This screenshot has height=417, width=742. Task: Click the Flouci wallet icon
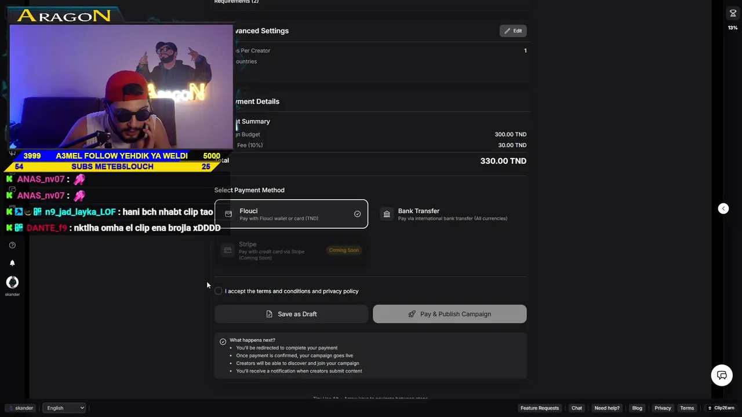tap(228, 214)
